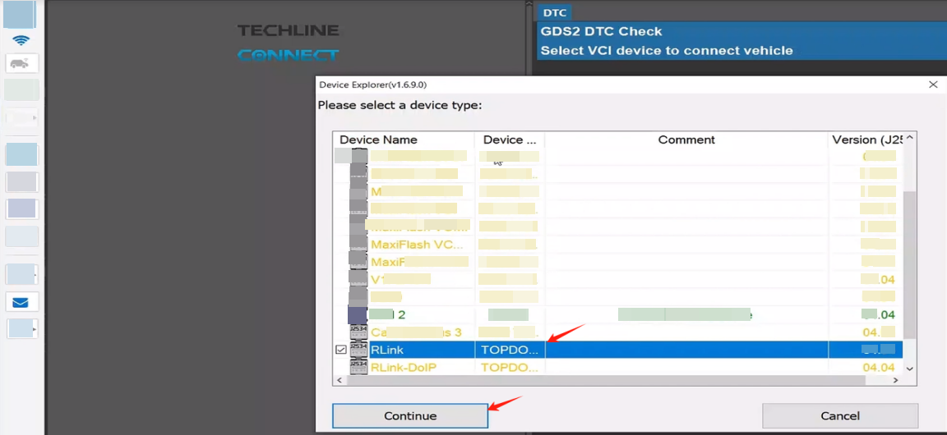Sort by the Comment column header

686,140
